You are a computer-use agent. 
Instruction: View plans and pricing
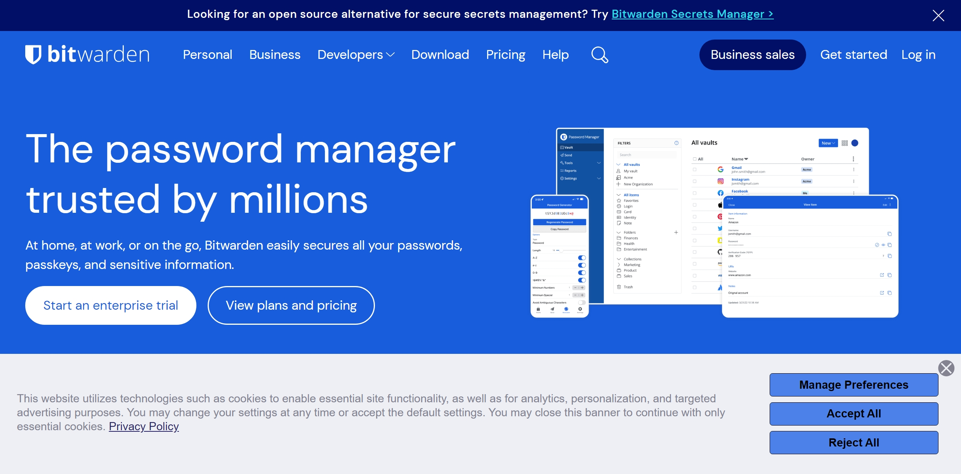tap(291, 305)
